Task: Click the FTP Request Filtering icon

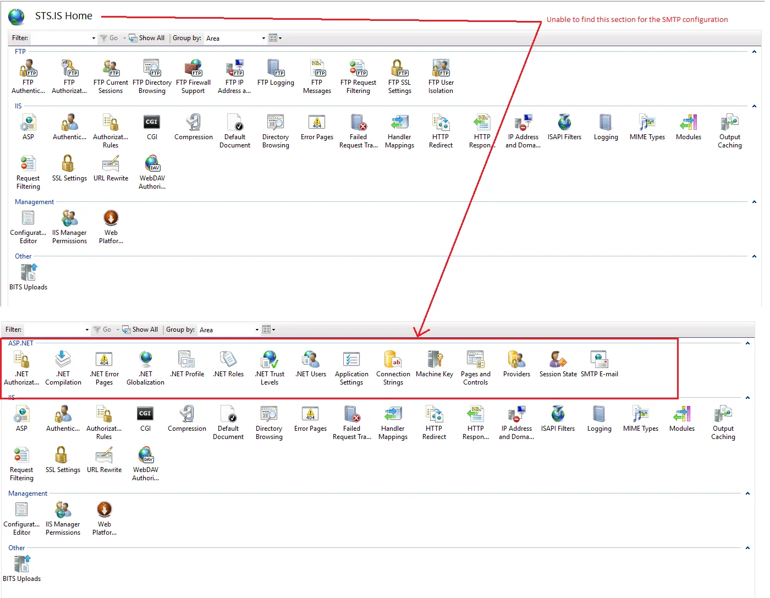Action: point(358,68)
